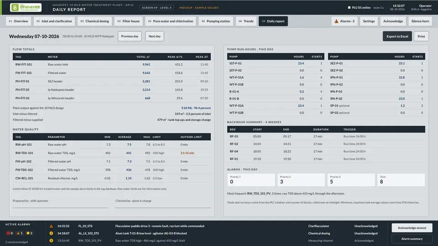Click total value 9,642 for FW-FIT-102
The height and width of the screenshot is (246, 438).
tap(146, 73)
